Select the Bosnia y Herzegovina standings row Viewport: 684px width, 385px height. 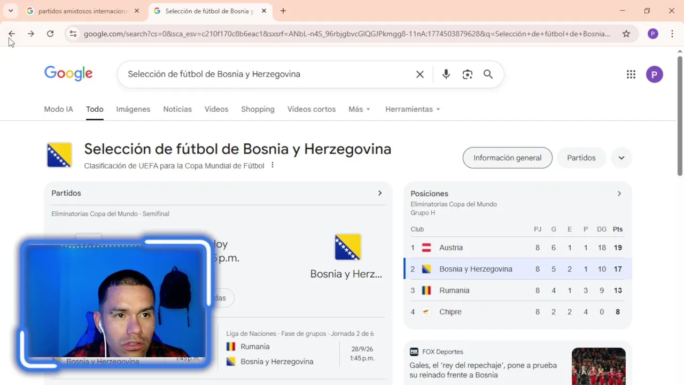point(517,269)
